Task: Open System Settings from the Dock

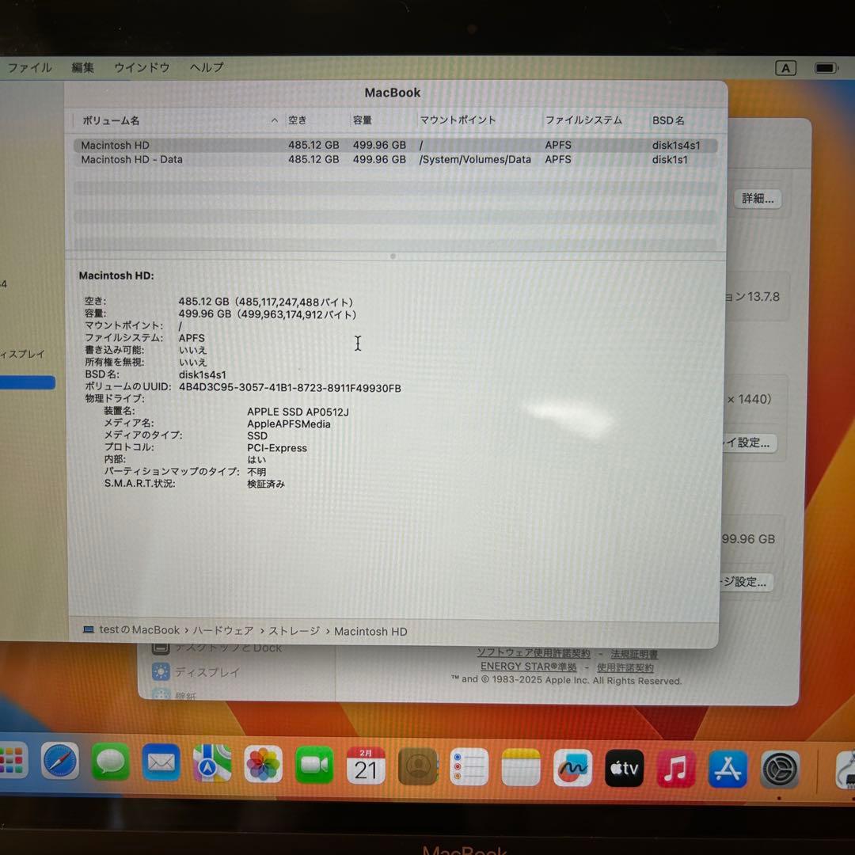Action: coord(779,766)
